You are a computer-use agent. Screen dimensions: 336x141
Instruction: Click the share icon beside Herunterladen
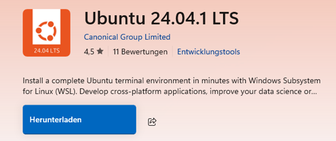[x=152, y=122]
